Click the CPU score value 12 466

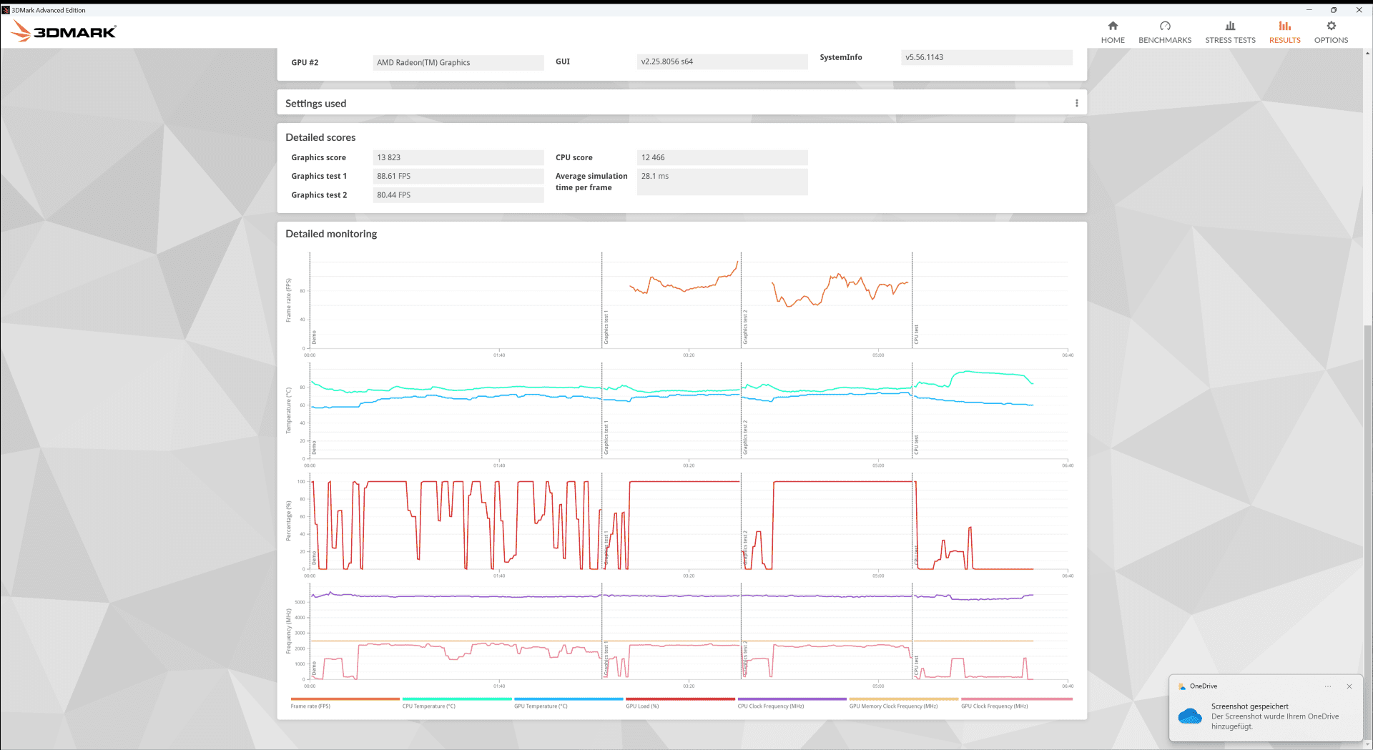coord(722,157)
